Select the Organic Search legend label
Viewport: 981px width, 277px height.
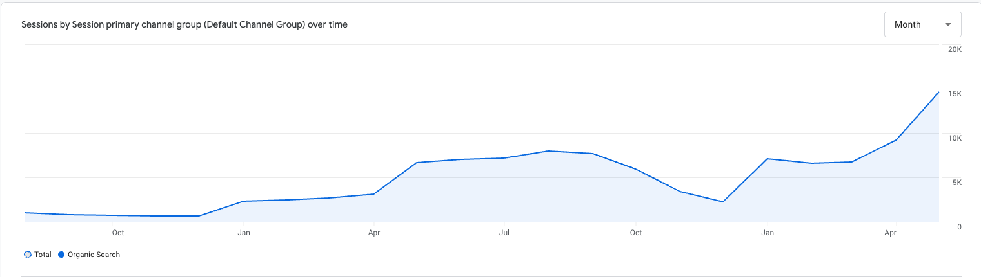point(94,255)
